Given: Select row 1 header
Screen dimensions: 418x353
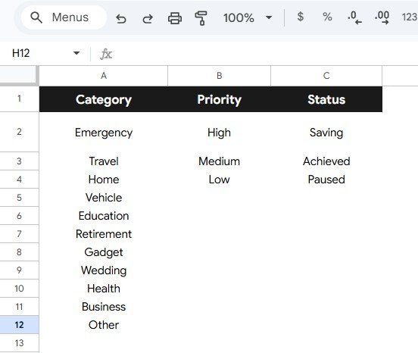Looking at the screenshot, I should (19, 99).
